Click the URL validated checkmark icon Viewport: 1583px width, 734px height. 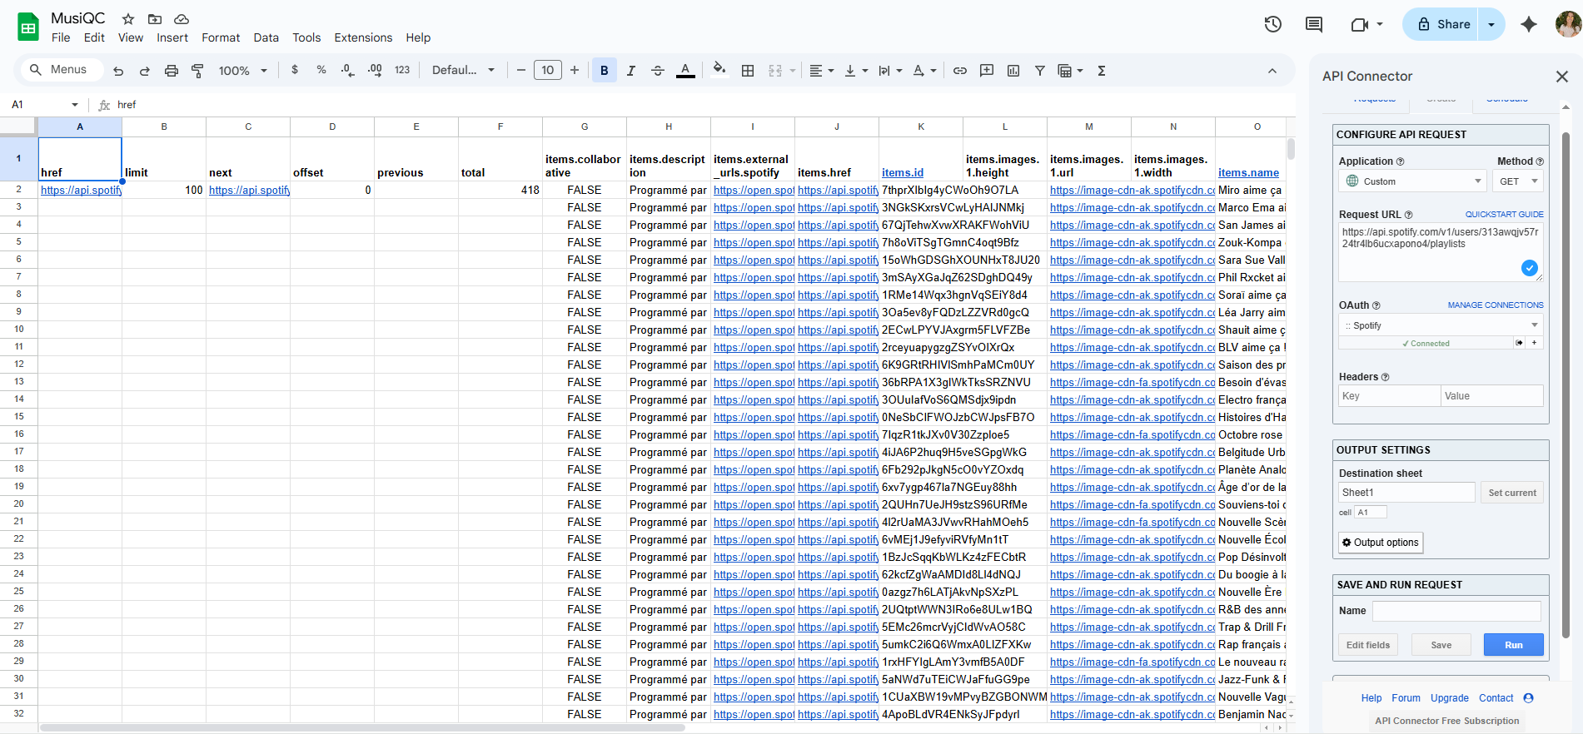point(1530,268)
